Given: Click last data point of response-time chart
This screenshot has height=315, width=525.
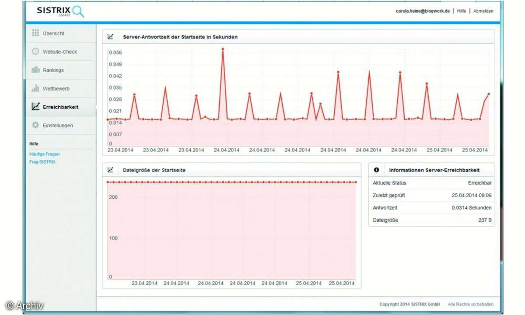Looking at the screenshot, I should click(x=489, y=94).
